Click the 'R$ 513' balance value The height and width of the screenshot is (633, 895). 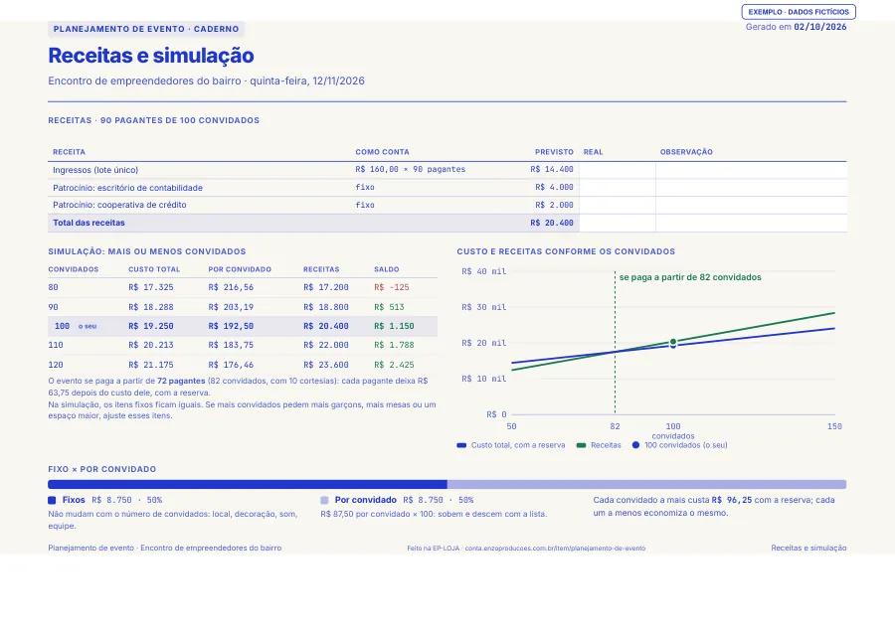(389, 307)
